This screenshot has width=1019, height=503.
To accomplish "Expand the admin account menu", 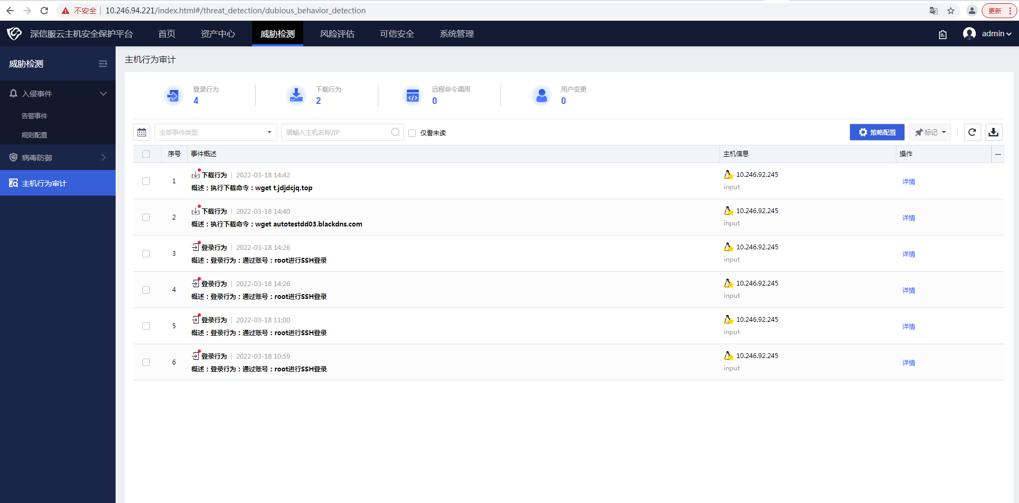I will pyautogui.click(x=997, y=34).
